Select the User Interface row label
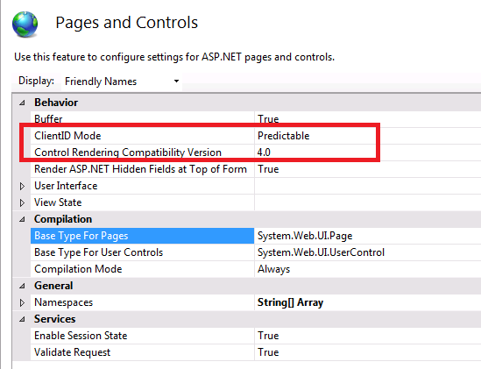 coord(66,186)
